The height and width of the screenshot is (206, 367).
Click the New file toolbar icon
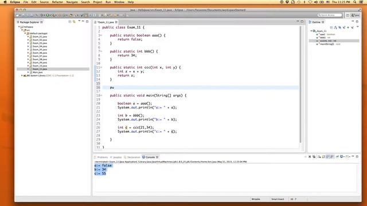point(17,15)
